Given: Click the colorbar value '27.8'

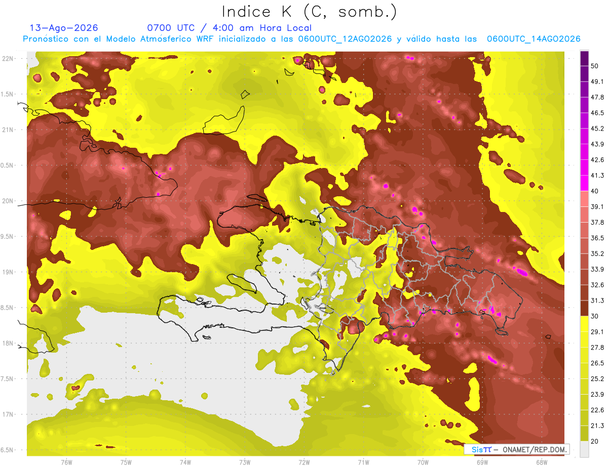Looking at the screenshot, I should [x=597, y=348].
